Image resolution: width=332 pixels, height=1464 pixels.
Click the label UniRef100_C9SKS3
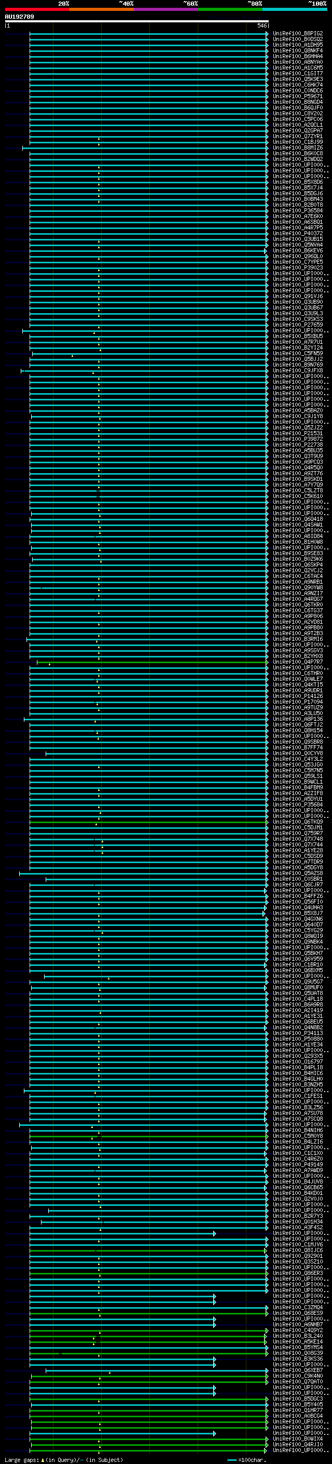(x=298, y=319)
